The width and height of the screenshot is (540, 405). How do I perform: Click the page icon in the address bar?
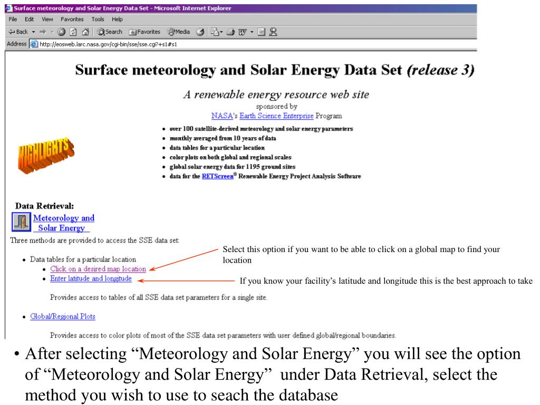tap(34, 44)
